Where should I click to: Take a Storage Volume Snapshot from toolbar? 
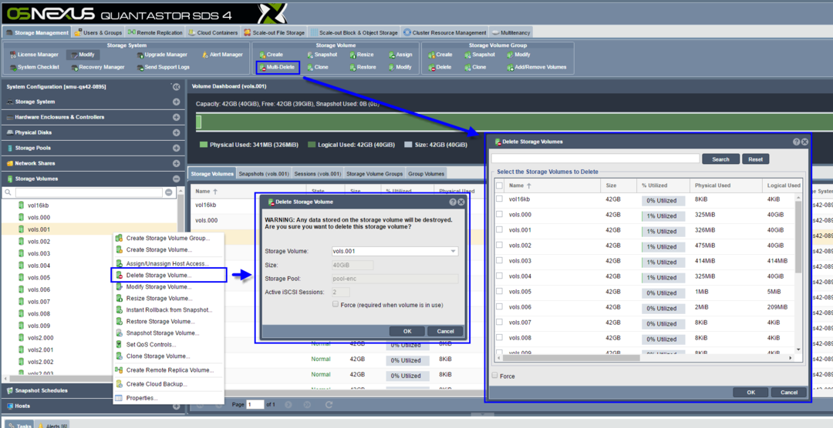(x=322, y=55)
